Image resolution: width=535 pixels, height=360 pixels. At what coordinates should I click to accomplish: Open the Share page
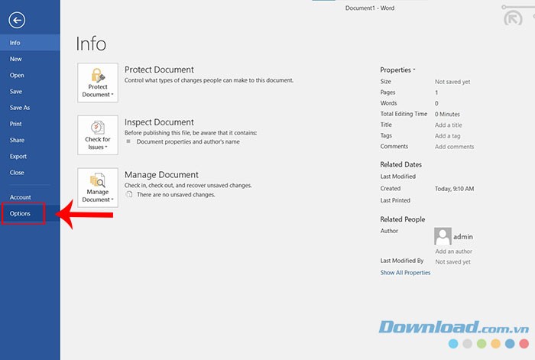(17, 140)
